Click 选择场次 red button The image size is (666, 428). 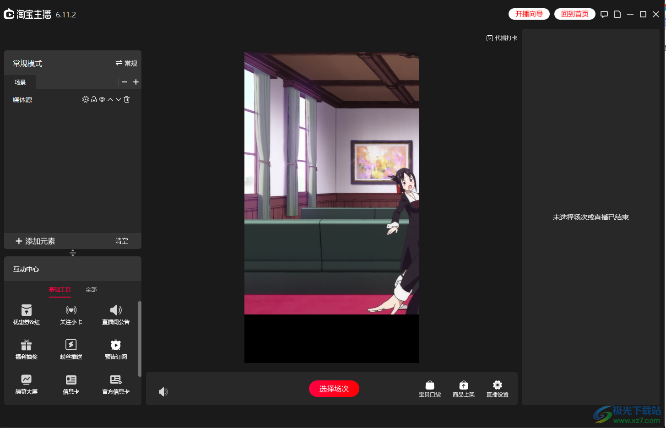[x=334, y=389]
